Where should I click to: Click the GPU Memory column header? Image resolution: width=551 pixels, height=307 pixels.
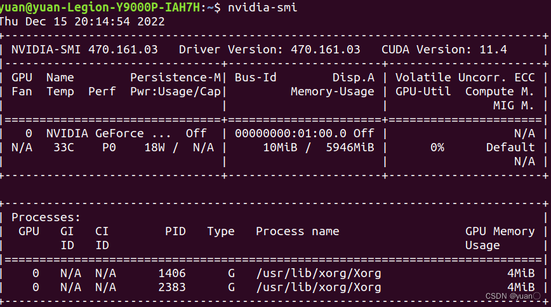pyautogui.click(x=500, y=231)
